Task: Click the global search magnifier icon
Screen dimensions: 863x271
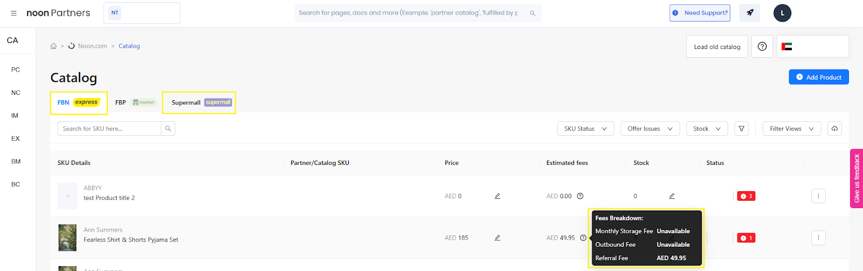Action: 532,13
